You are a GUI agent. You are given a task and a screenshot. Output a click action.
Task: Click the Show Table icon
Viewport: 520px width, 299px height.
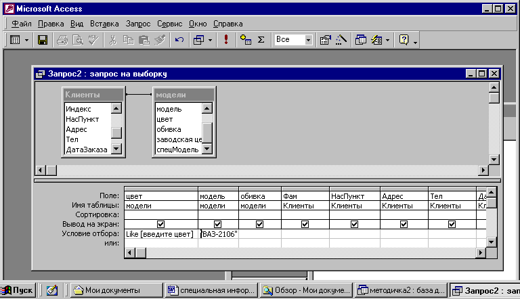[x=245, y=40]
